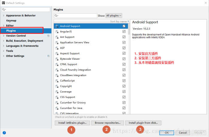Click Install plugin from disk button

pyautogui.click(x=143, y=123)
